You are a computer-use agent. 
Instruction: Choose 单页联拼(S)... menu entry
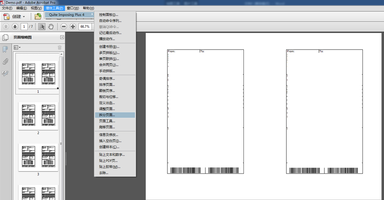click(115, 59)
